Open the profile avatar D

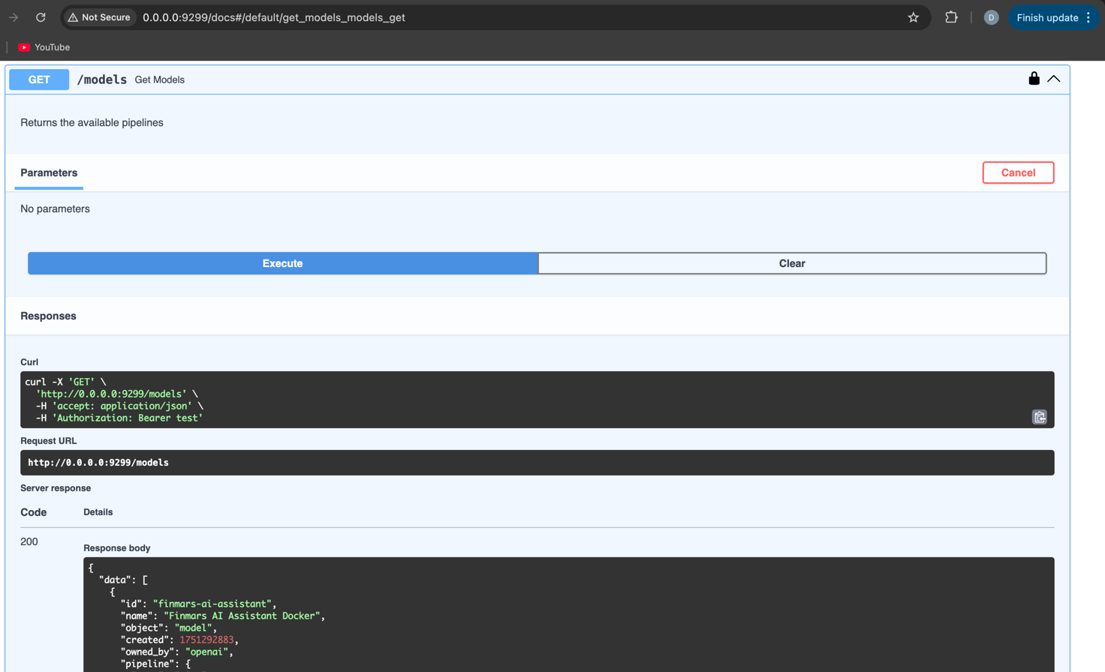991,17
